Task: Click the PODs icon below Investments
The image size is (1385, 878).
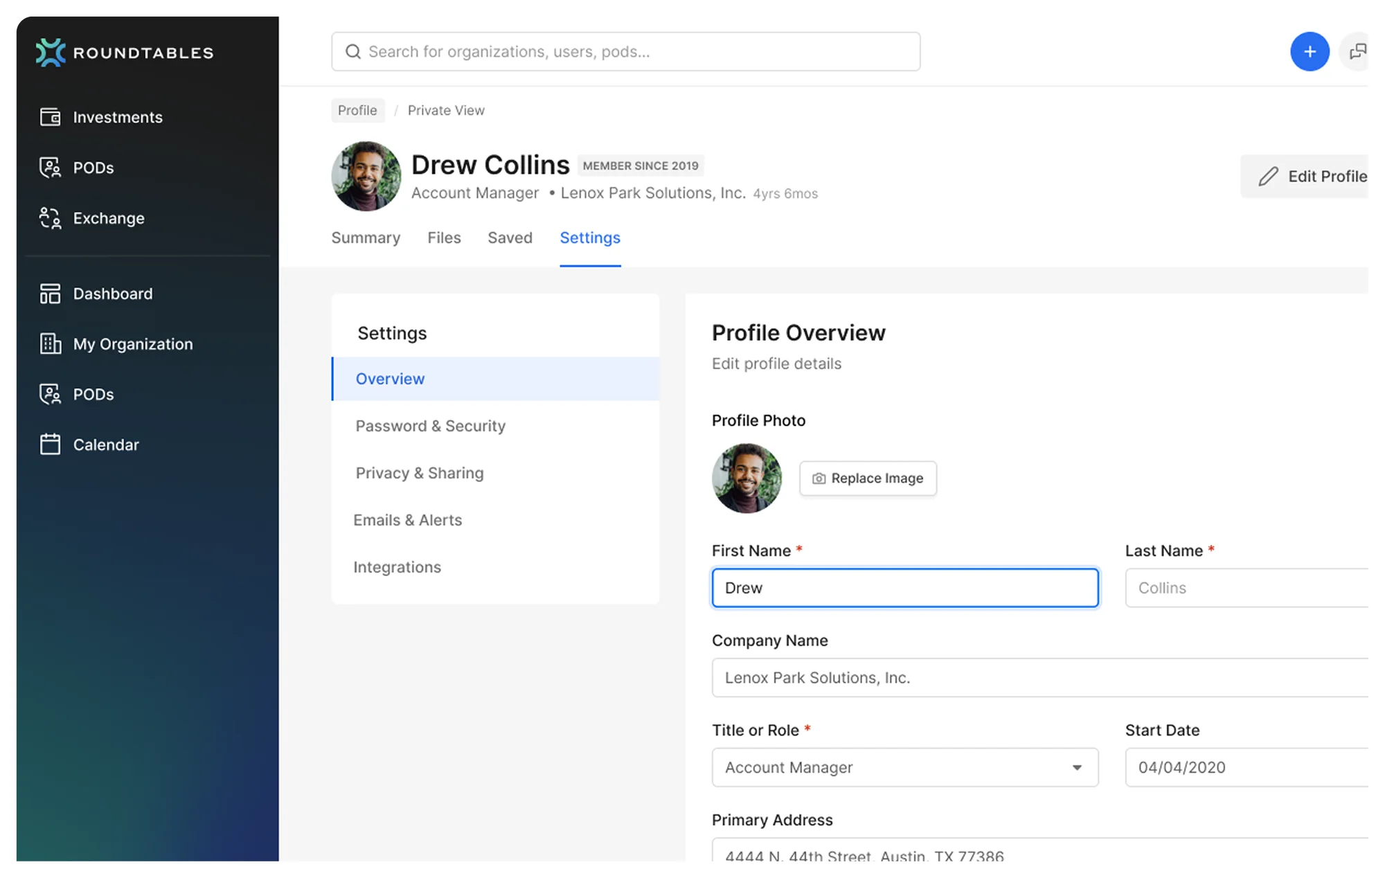Action: (50, 168)
